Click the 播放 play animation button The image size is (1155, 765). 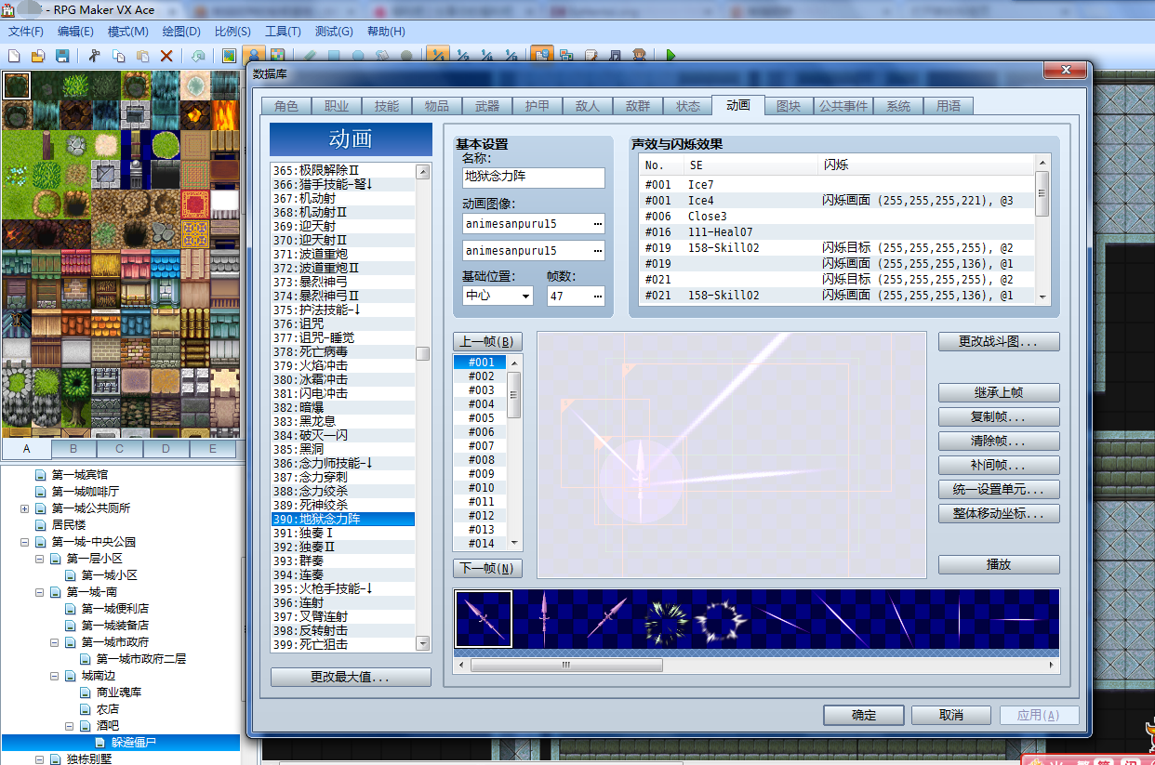click(999, 564)
